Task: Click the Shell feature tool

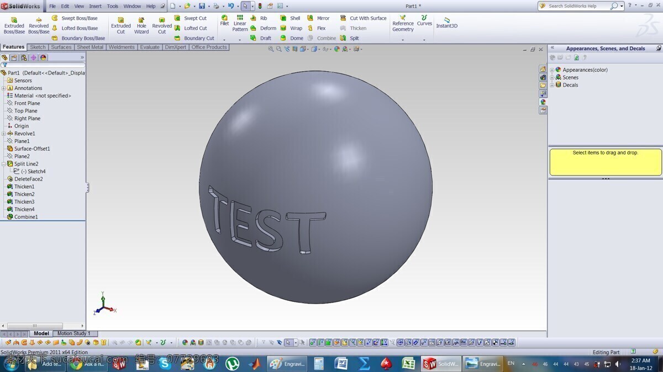Action: tap(290, 18)
